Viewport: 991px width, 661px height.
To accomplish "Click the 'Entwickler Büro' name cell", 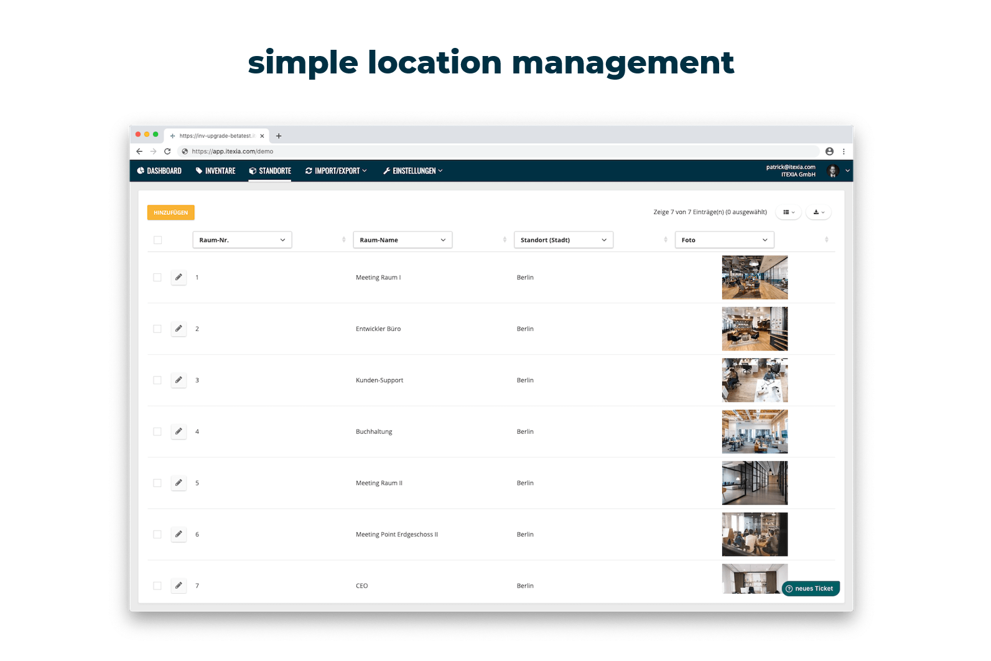I will 378,329.
